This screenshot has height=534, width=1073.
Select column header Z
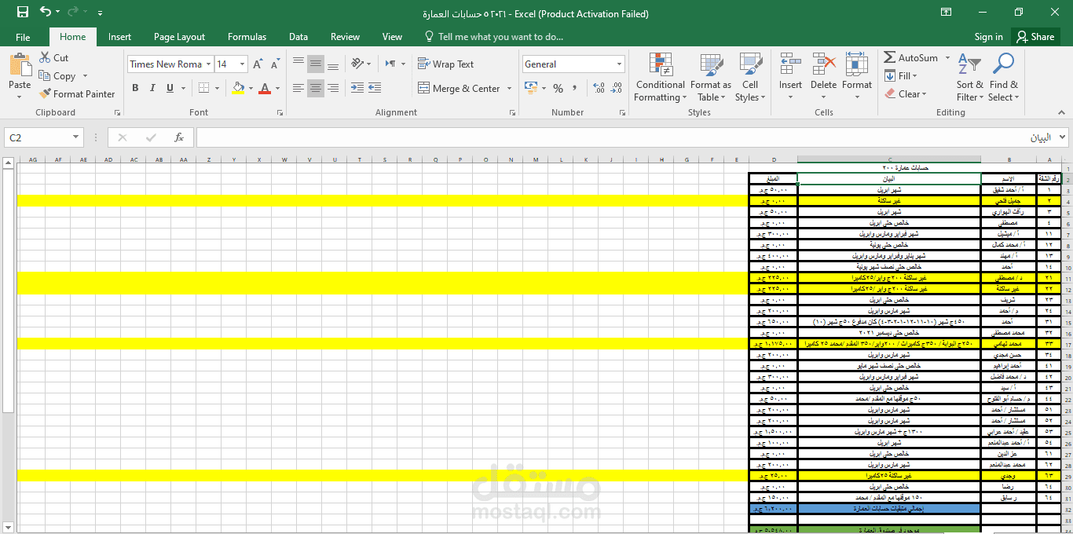pos(209,159)
